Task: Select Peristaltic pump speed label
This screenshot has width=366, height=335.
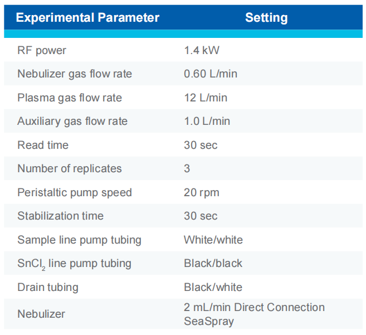Action: (x=75, y=193)
